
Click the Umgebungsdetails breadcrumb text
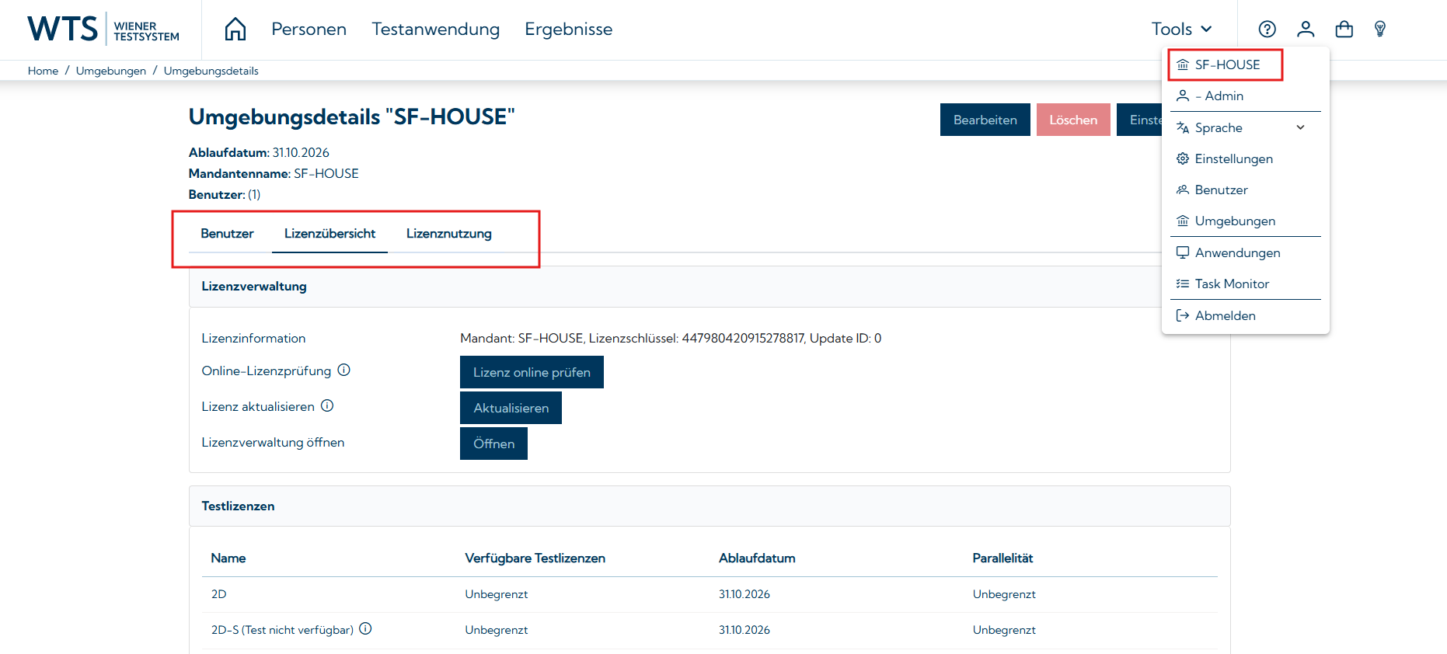pyautogui.click(x=211, y=71)
